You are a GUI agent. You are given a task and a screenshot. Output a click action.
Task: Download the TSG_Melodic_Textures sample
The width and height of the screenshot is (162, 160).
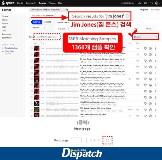150,110
